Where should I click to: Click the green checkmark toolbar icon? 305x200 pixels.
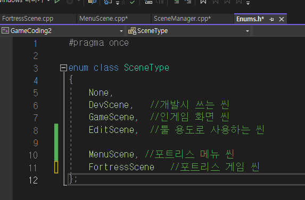132,2
